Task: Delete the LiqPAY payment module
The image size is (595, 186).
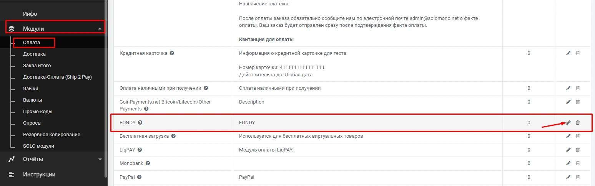Action: [x=577, y=150]
